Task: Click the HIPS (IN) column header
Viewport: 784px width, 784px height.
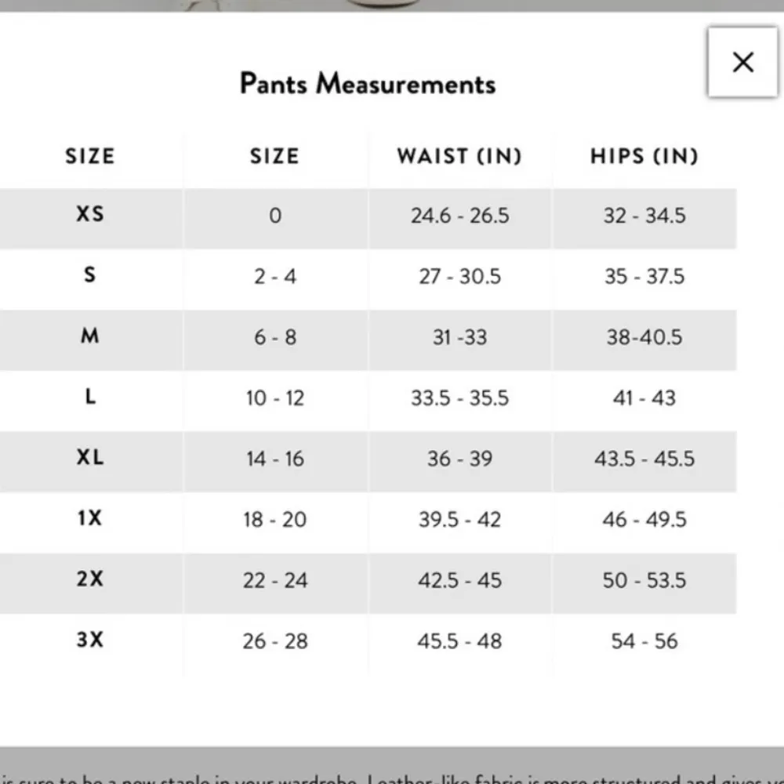Action: click(644, 156)
